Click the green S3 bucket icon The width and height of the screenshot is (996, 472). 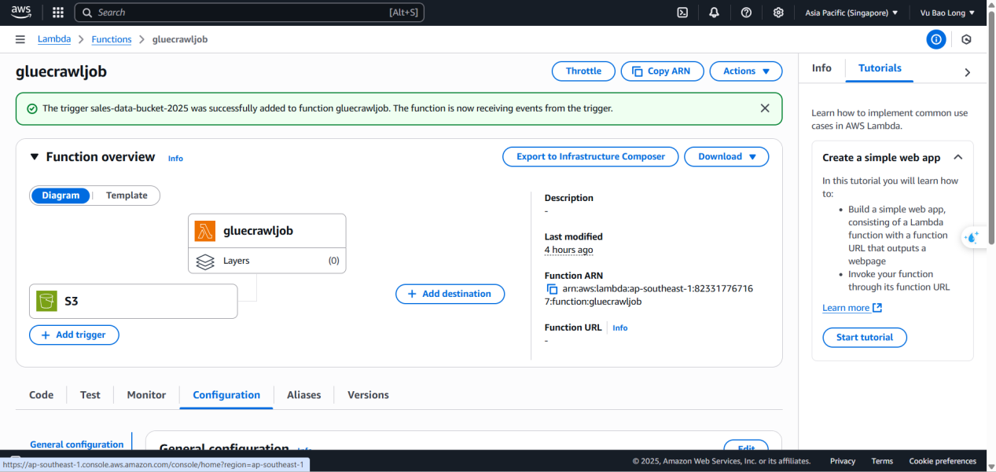47,301
